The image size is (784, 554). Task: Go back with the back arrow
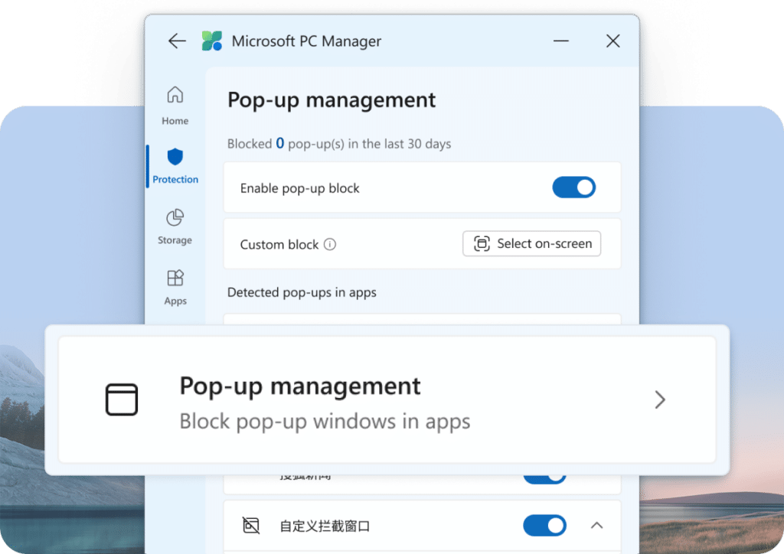click(x=177, y=41)
